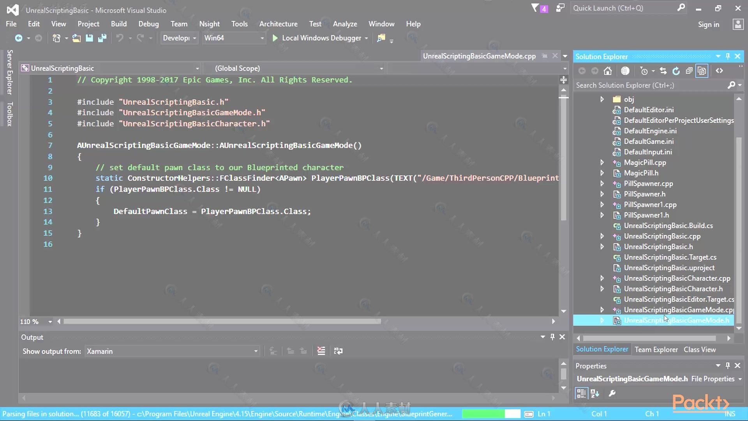Open the Server Explorer side tab
The height and width of the screenshot is (421, 748).
10,72
